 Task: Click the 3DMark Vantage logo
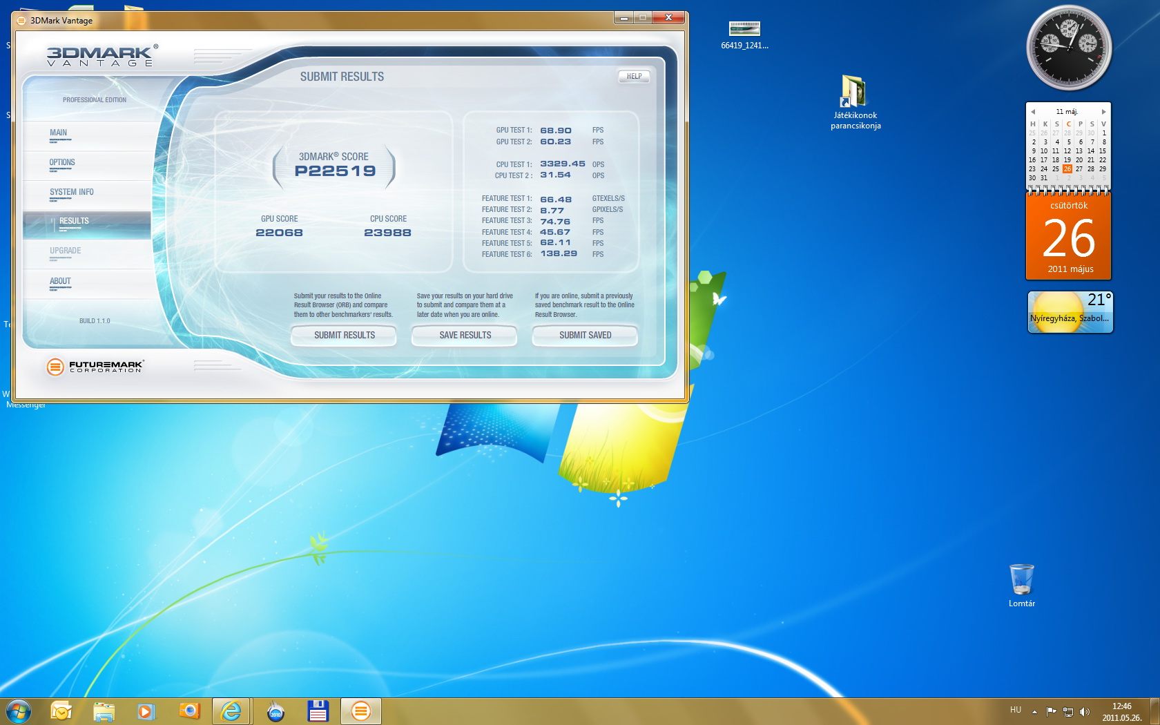(x=102, y=56)
